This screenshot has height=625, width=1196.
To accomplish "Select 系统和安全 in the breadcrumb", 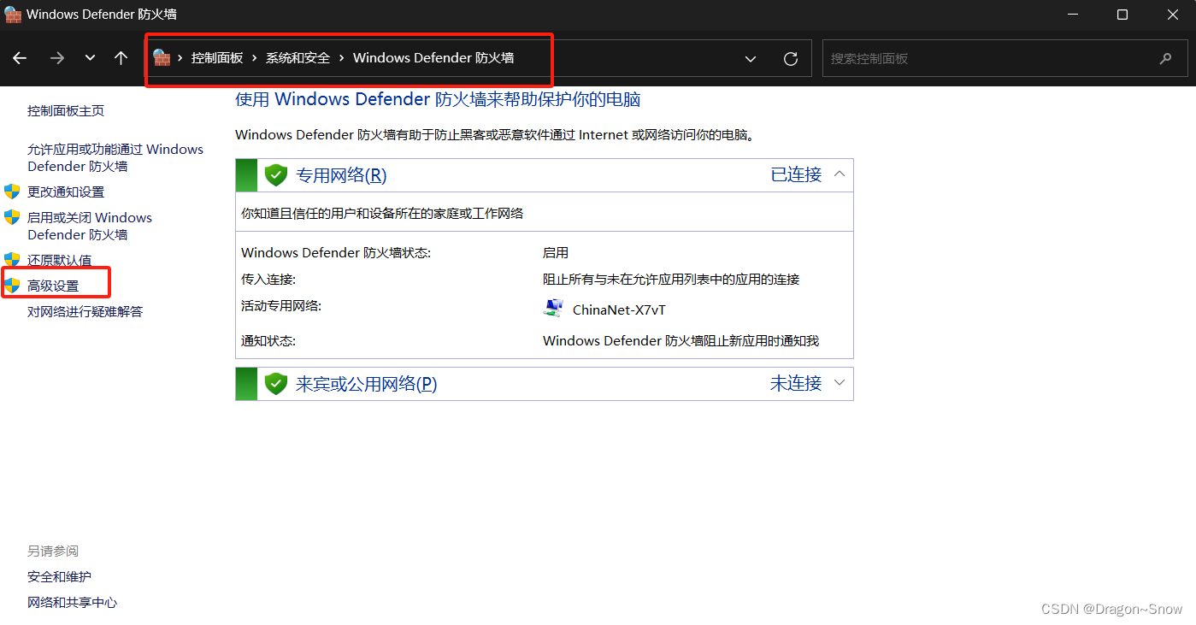I will tap(298, 58).
